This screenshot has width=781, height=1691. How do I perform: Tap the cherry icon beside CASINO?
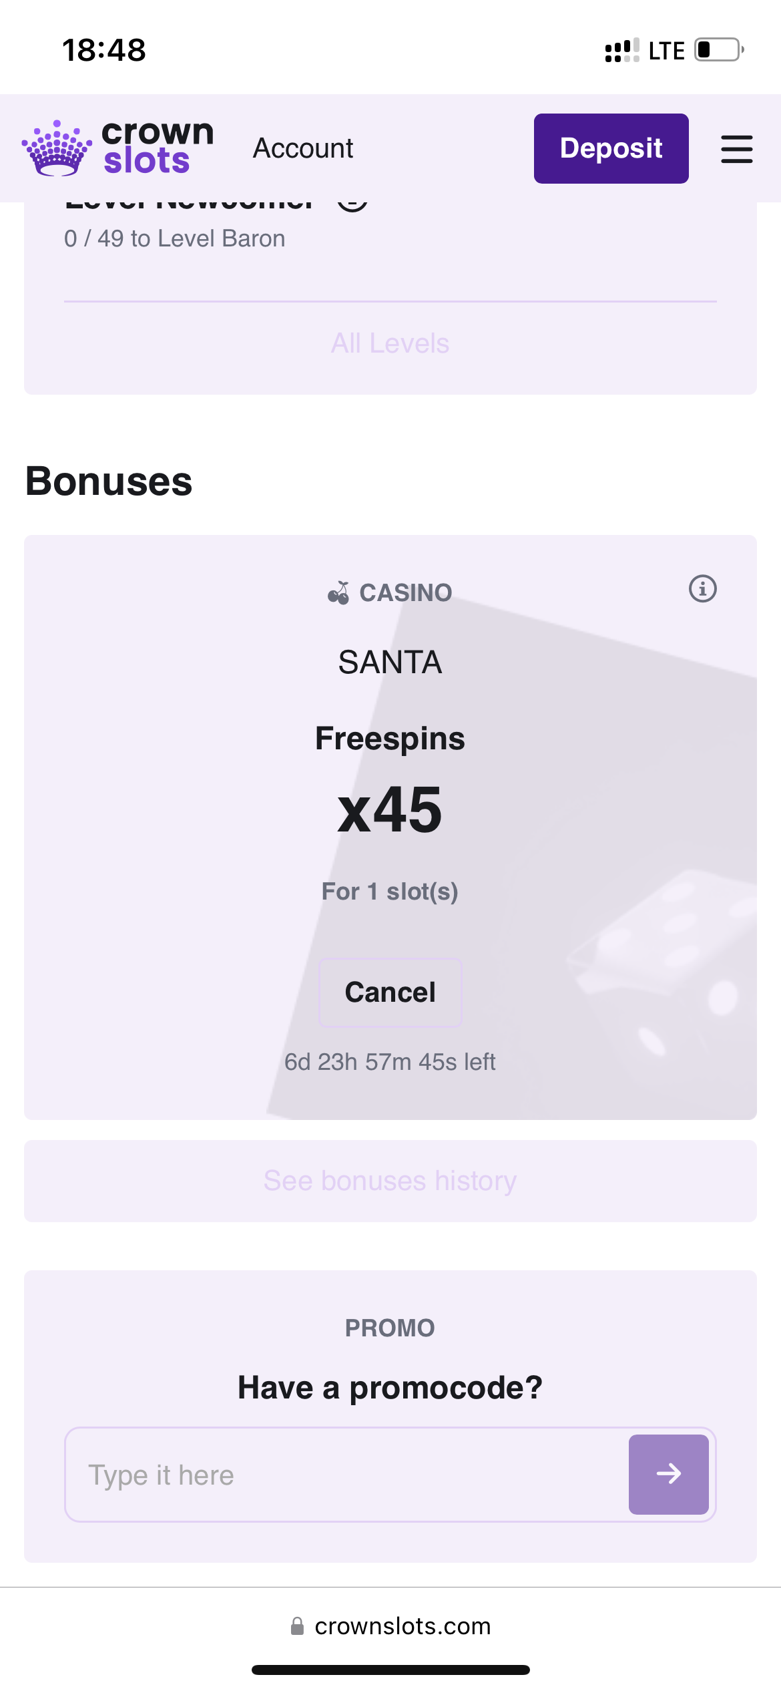point(339,592)
